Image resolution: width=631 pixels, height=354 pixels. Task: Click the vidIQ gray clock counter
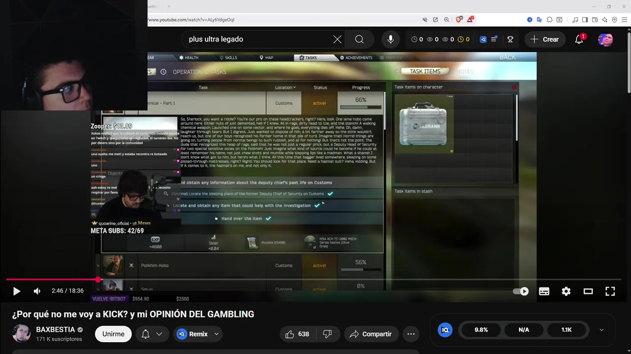click(417, 39)
